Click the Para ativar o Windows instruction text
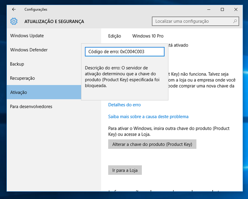Viewport: 248px width, 199px height. click(x=169, y=131)
